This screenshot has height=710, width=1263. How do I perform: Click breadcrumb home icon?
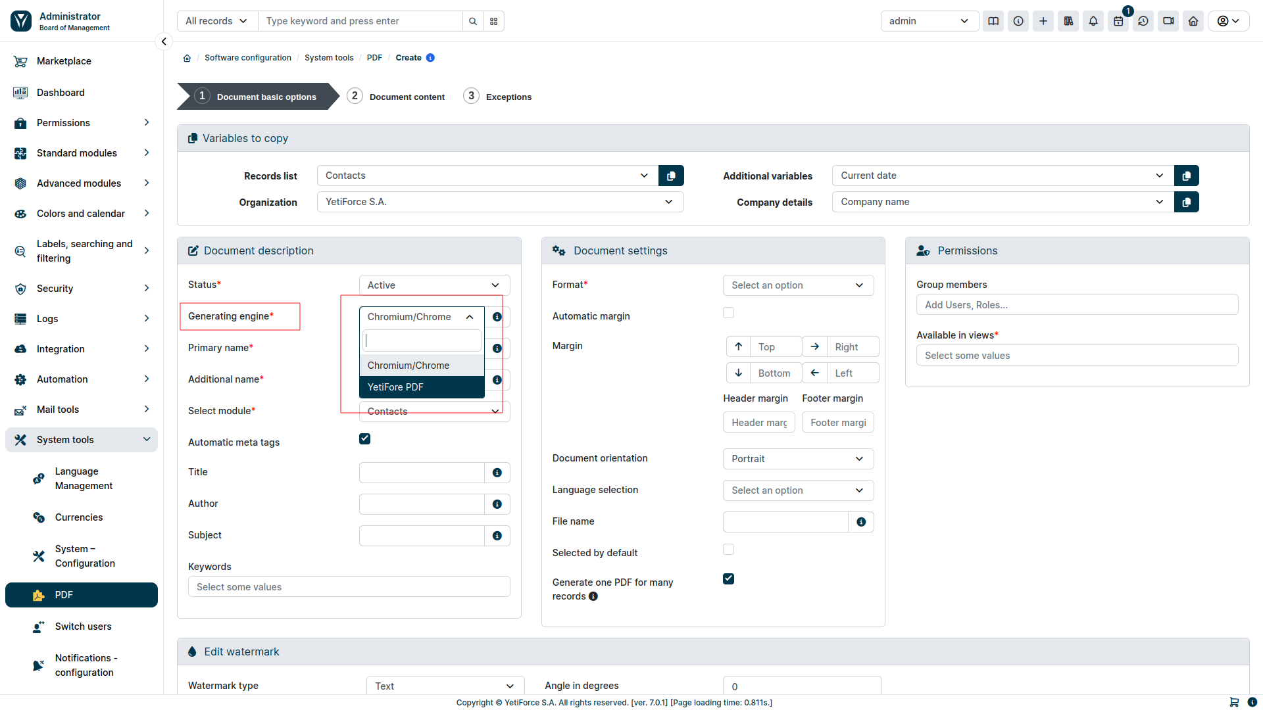coord(187,58)
